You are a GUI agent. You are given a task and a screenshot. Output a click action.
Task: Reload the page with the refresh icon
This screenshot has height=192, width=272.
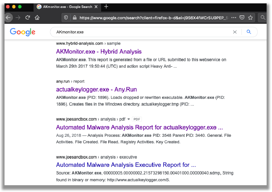[28, 18]
